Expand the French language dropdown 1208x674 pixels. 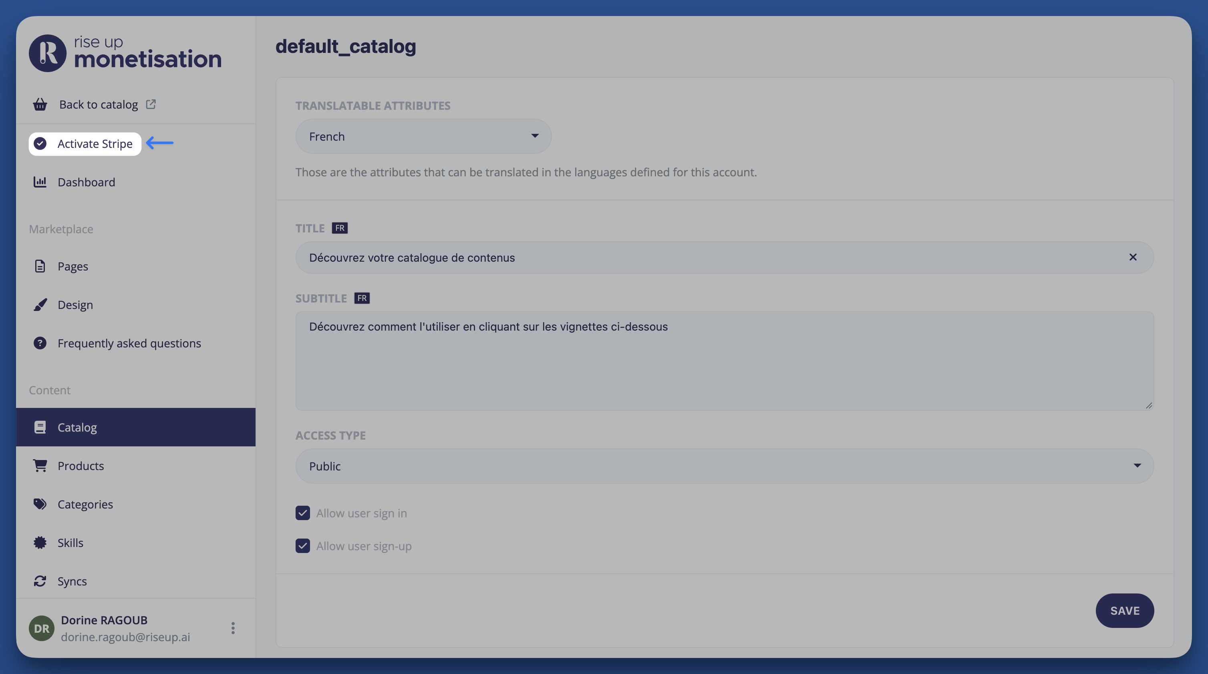(423, 136)
